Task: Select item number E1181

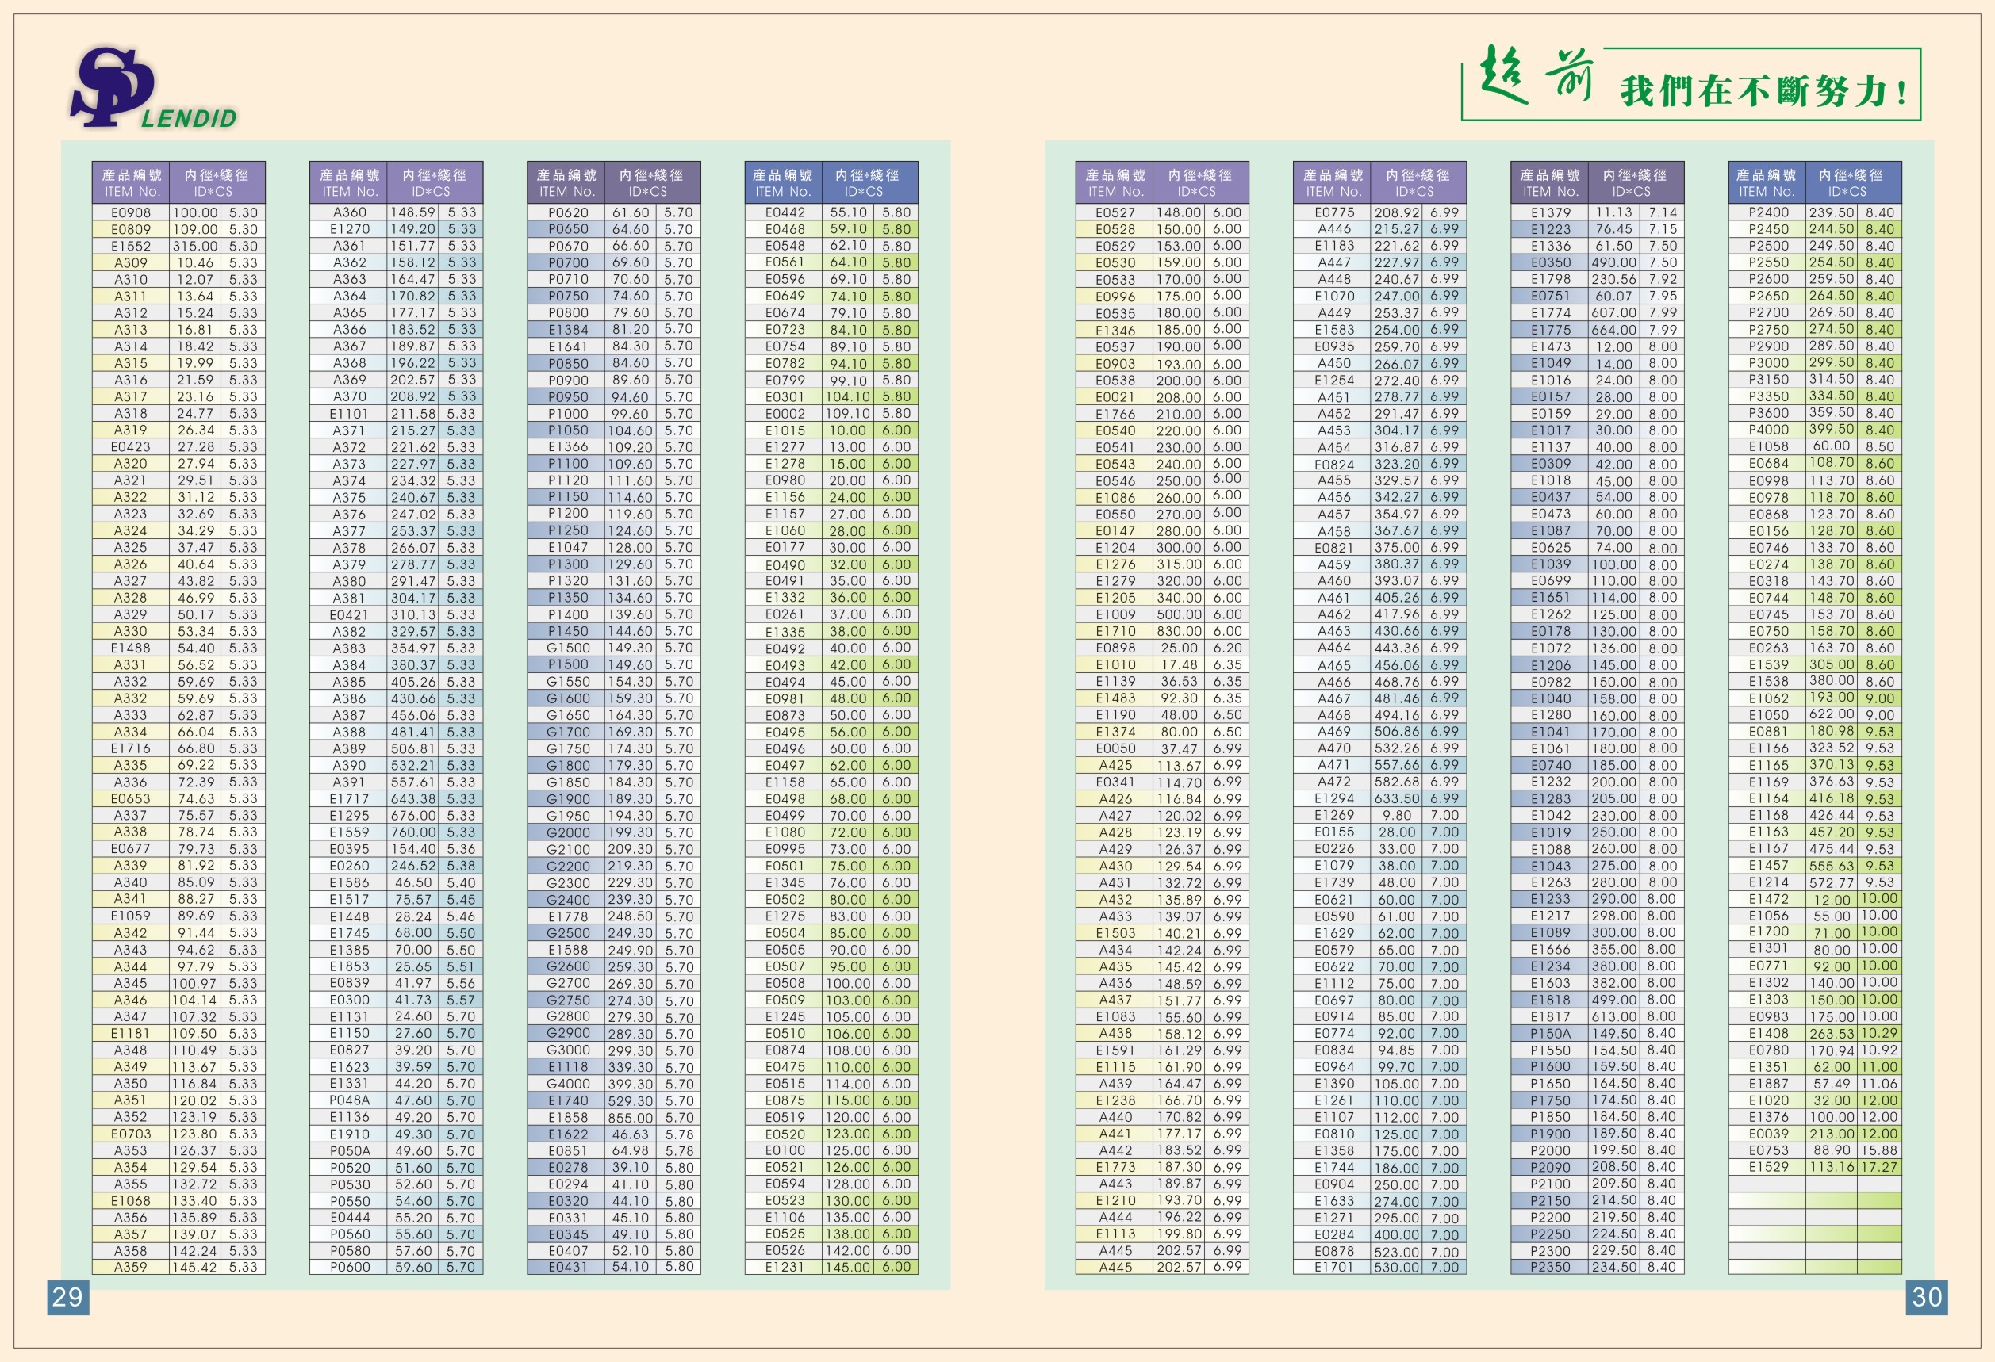Action: tap(130, 1034)
